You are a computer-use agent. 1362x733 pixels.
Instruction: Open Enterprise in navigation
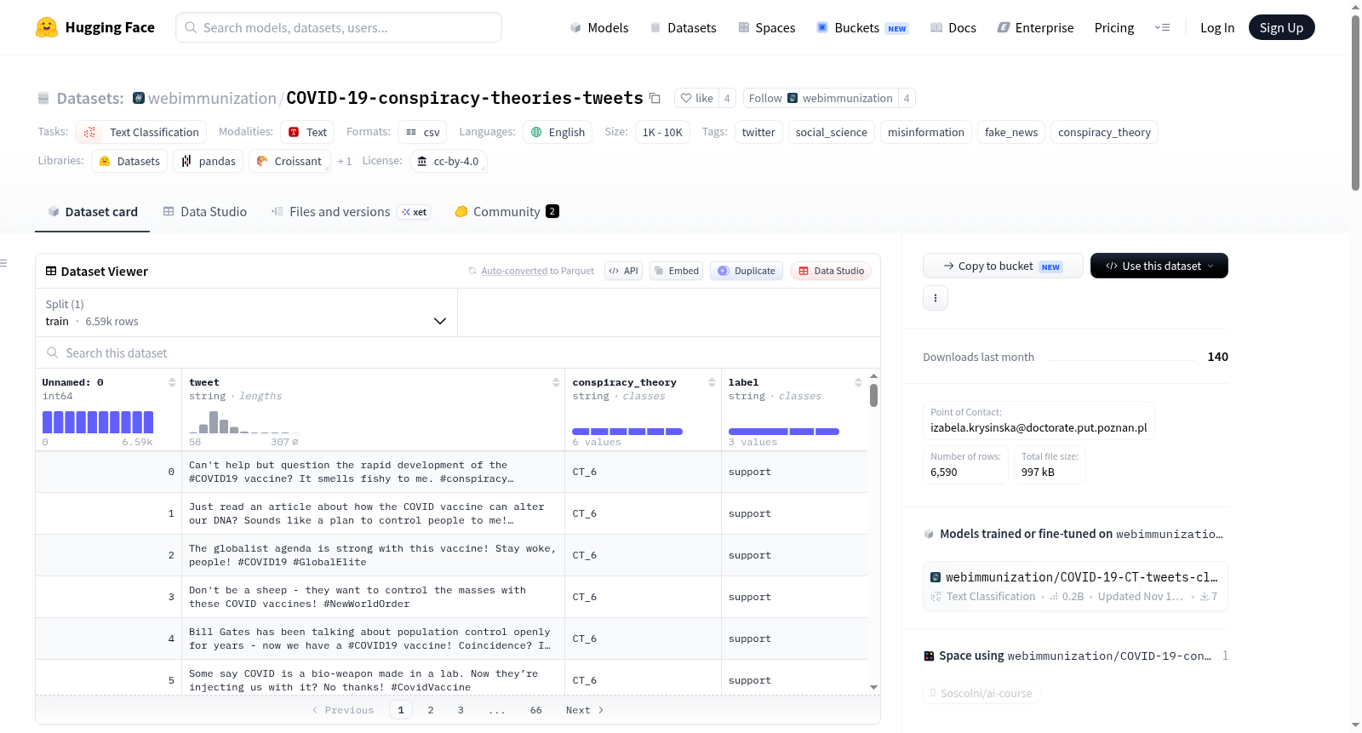click(1035, 27)
